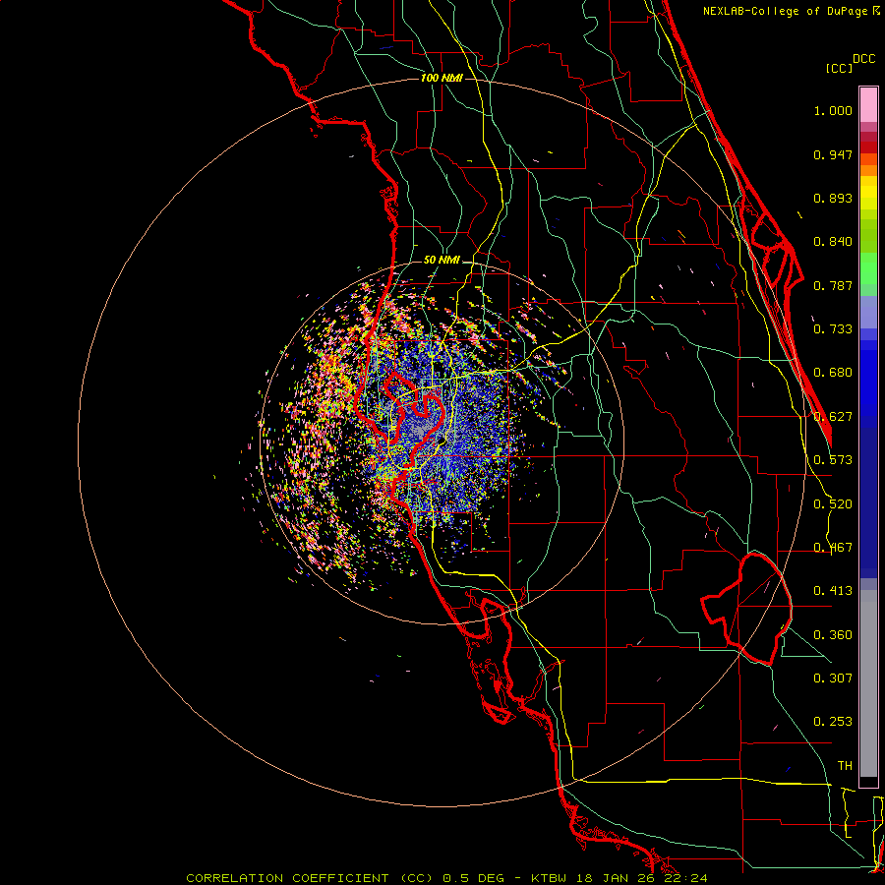885x885 pixels.
Task: Pick the pink segment of the color bar
Action: (868, 105)
